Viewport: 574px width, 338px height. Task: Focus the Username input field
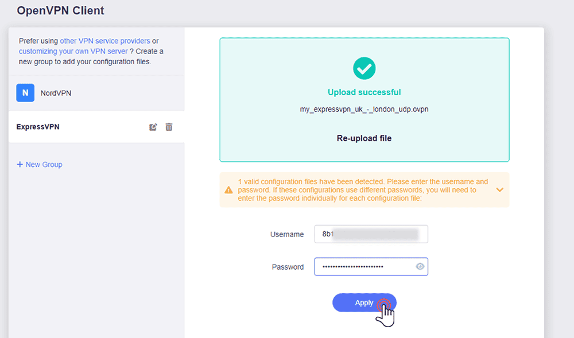click(371, 234)
